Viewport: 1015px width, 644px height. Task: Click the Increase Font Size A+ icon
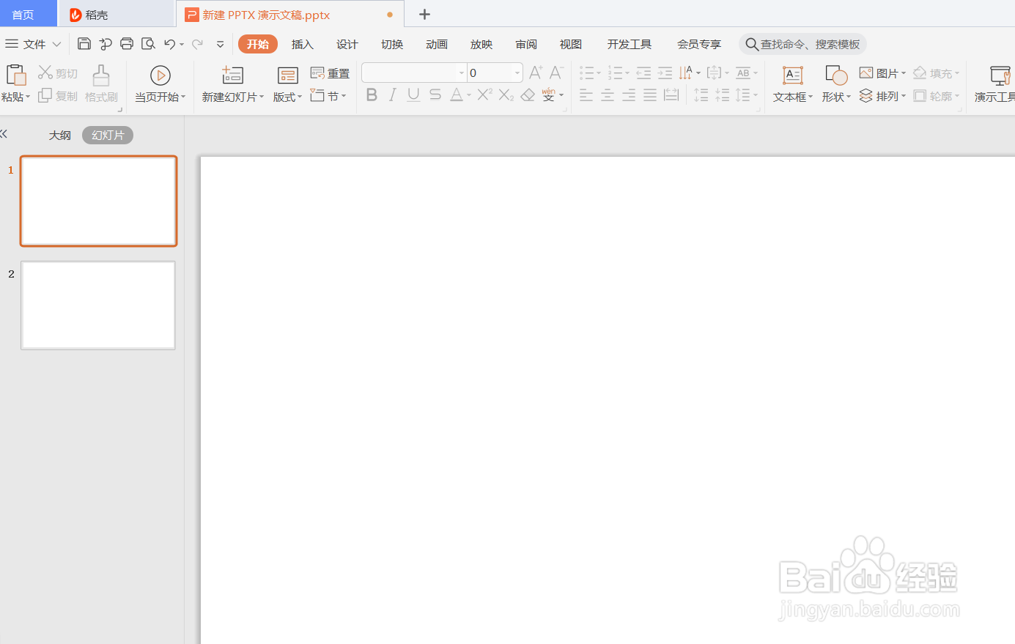tap(536, 73)
